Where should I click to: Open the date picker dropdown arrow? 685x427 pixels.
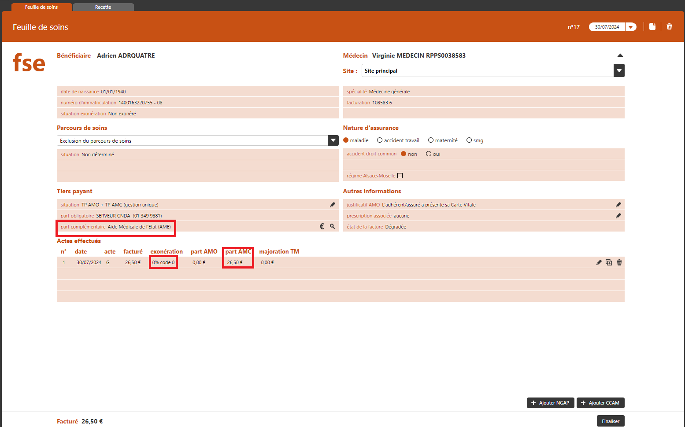coord(631,27)
